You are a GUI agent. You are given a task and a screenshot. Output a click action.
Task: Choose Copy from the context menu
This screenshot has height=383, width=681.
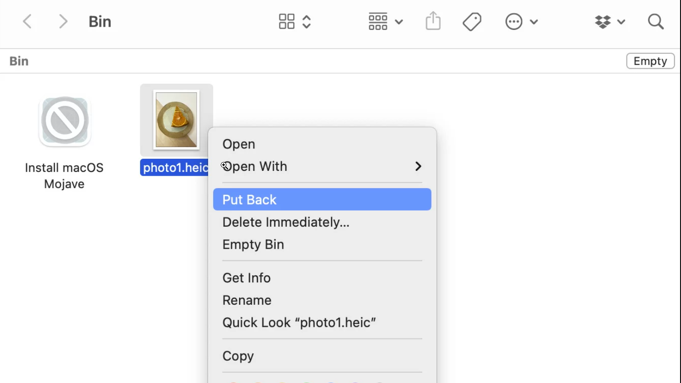[322, 356]
